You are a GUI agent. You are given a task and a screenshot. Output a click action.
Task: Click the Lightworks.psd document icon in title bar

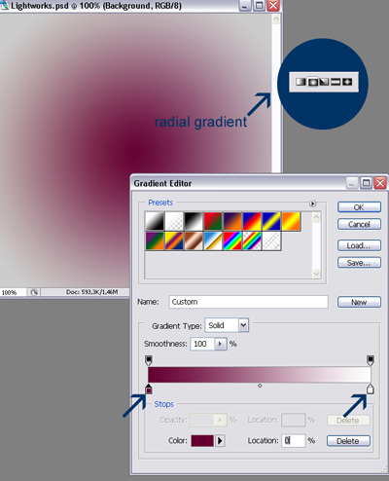[x=4, y=6]
